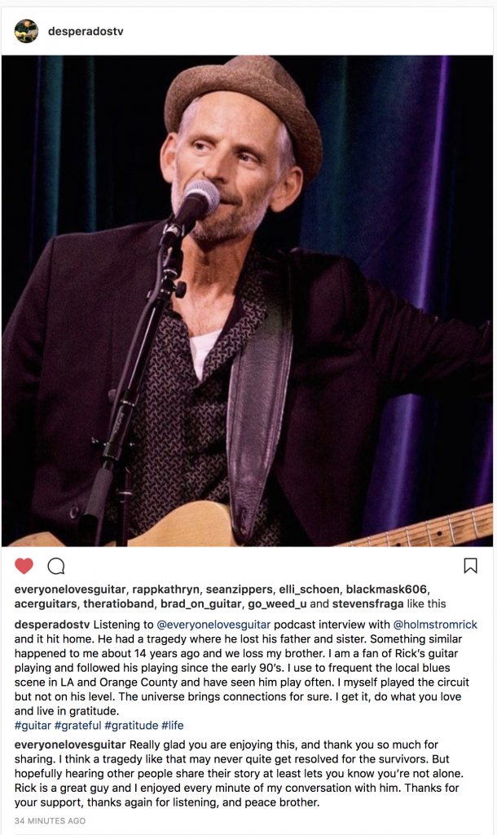Open the 34 MINUTES AGO timestamp
The width and height of the screenshot is (497, 835).
[x=50, y=820]
